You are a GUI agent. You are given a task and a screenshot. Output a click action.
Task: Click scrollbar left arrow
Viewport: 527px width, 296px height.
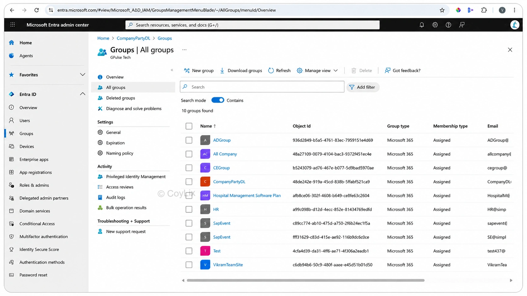coord(183,280)
